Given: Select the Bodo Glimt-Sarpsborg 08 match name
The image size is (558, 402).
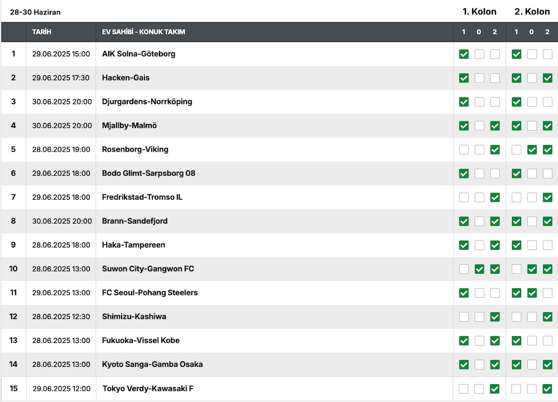Looking at the screenshot, I should point(149,173).
